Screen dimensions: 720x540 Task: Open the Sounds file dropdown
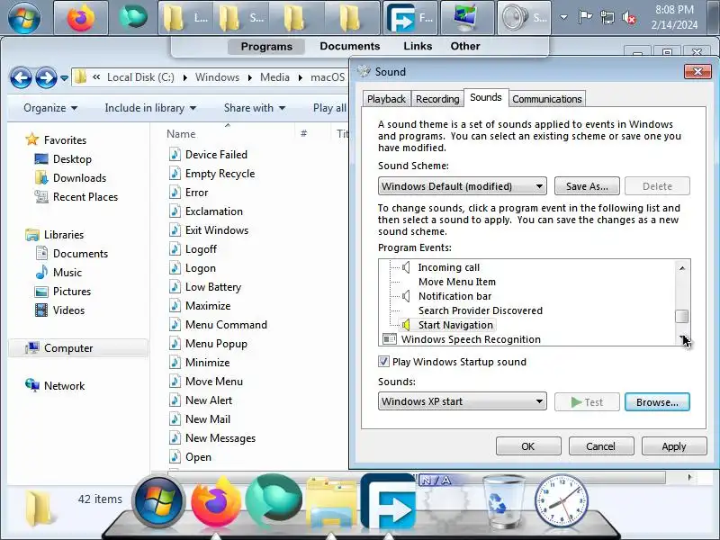(x=462, y=401)
